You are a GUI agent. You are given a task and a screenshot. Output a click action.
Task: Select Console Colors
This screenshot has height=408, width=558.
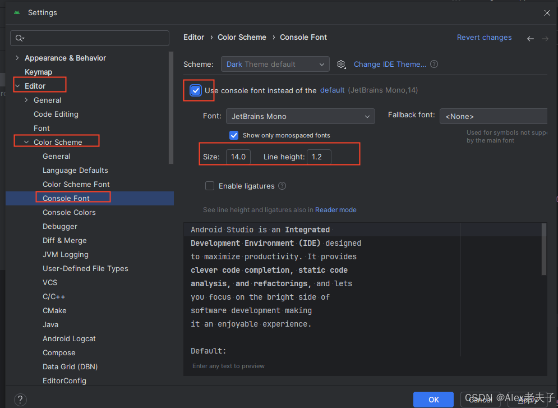(x=69, y=213)
